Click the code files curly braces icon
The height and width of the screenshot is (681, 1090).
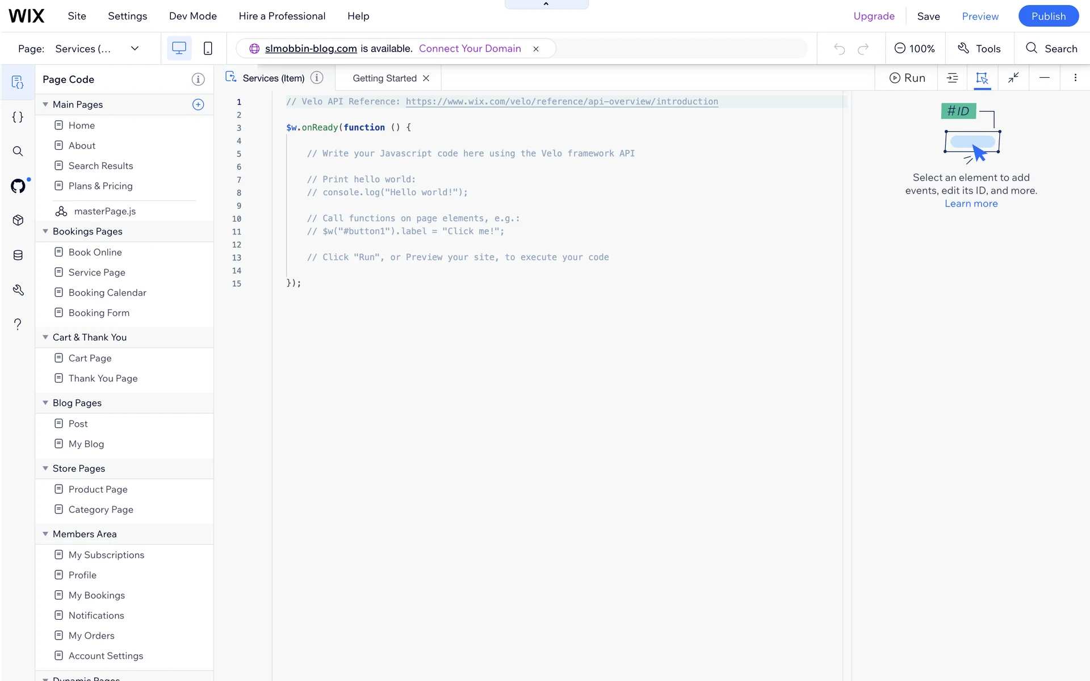18,117
